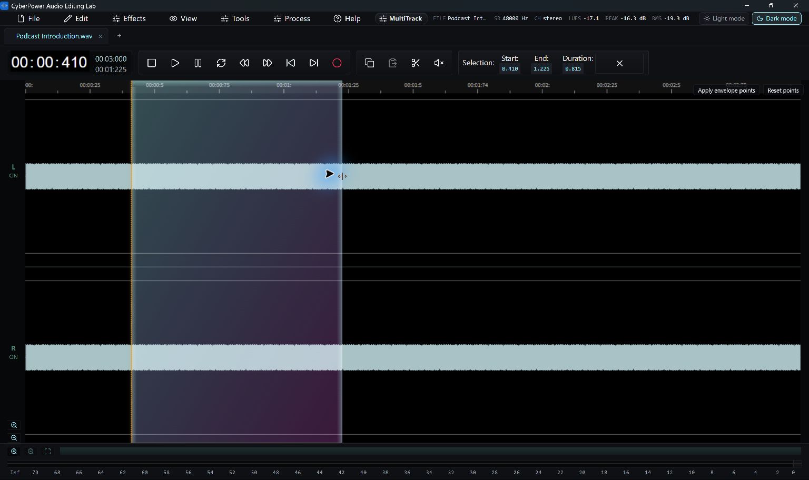Image resolution: width=809 pixels, height=480 pixels.
Task: Start recording with the red Record button
Action: tap(337, 63)
